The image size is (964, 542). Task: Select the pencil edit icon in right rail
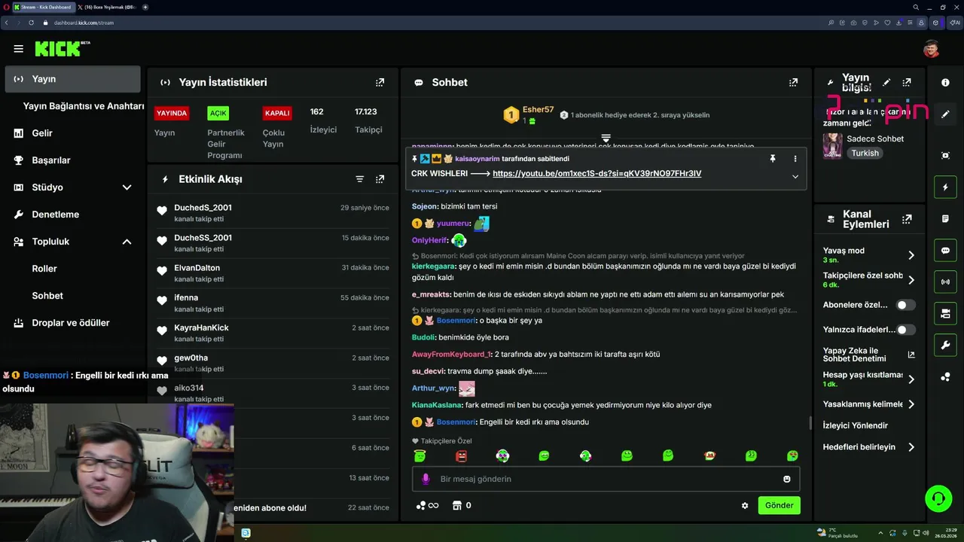coord(945,114)
